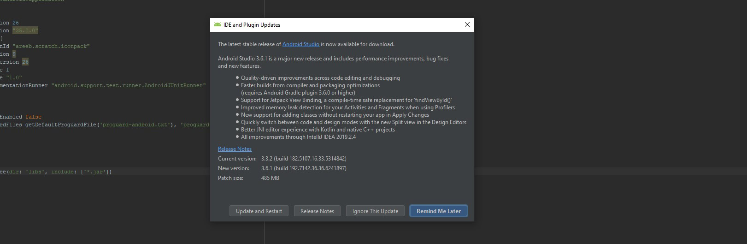Click the AndroidJUnitRunner string in code

tap(128, 85)
